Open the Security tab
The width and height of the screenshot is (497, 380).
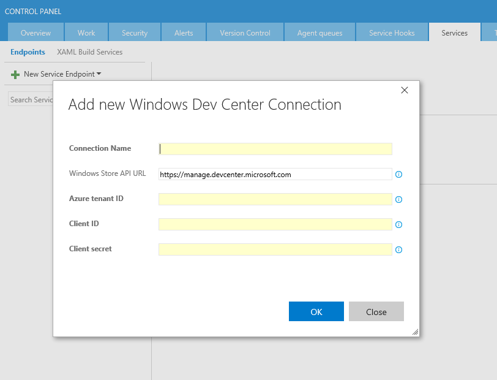coord(135,33)
